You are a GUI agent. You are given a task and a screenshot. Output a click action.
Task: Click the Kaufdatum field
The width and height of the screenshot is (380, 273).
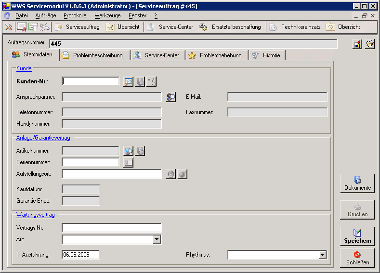coord(81,189)
